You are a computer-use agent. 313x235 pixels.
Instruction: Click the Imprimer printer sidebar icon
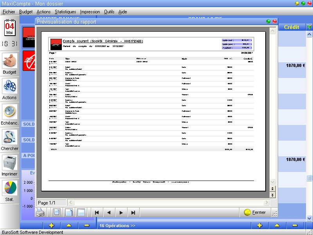9,165
